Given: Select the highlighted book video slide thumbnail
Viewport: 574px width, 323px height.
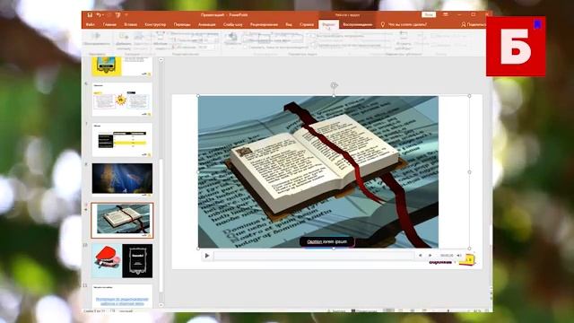Looking at the screenshot, I should [122, 221].
